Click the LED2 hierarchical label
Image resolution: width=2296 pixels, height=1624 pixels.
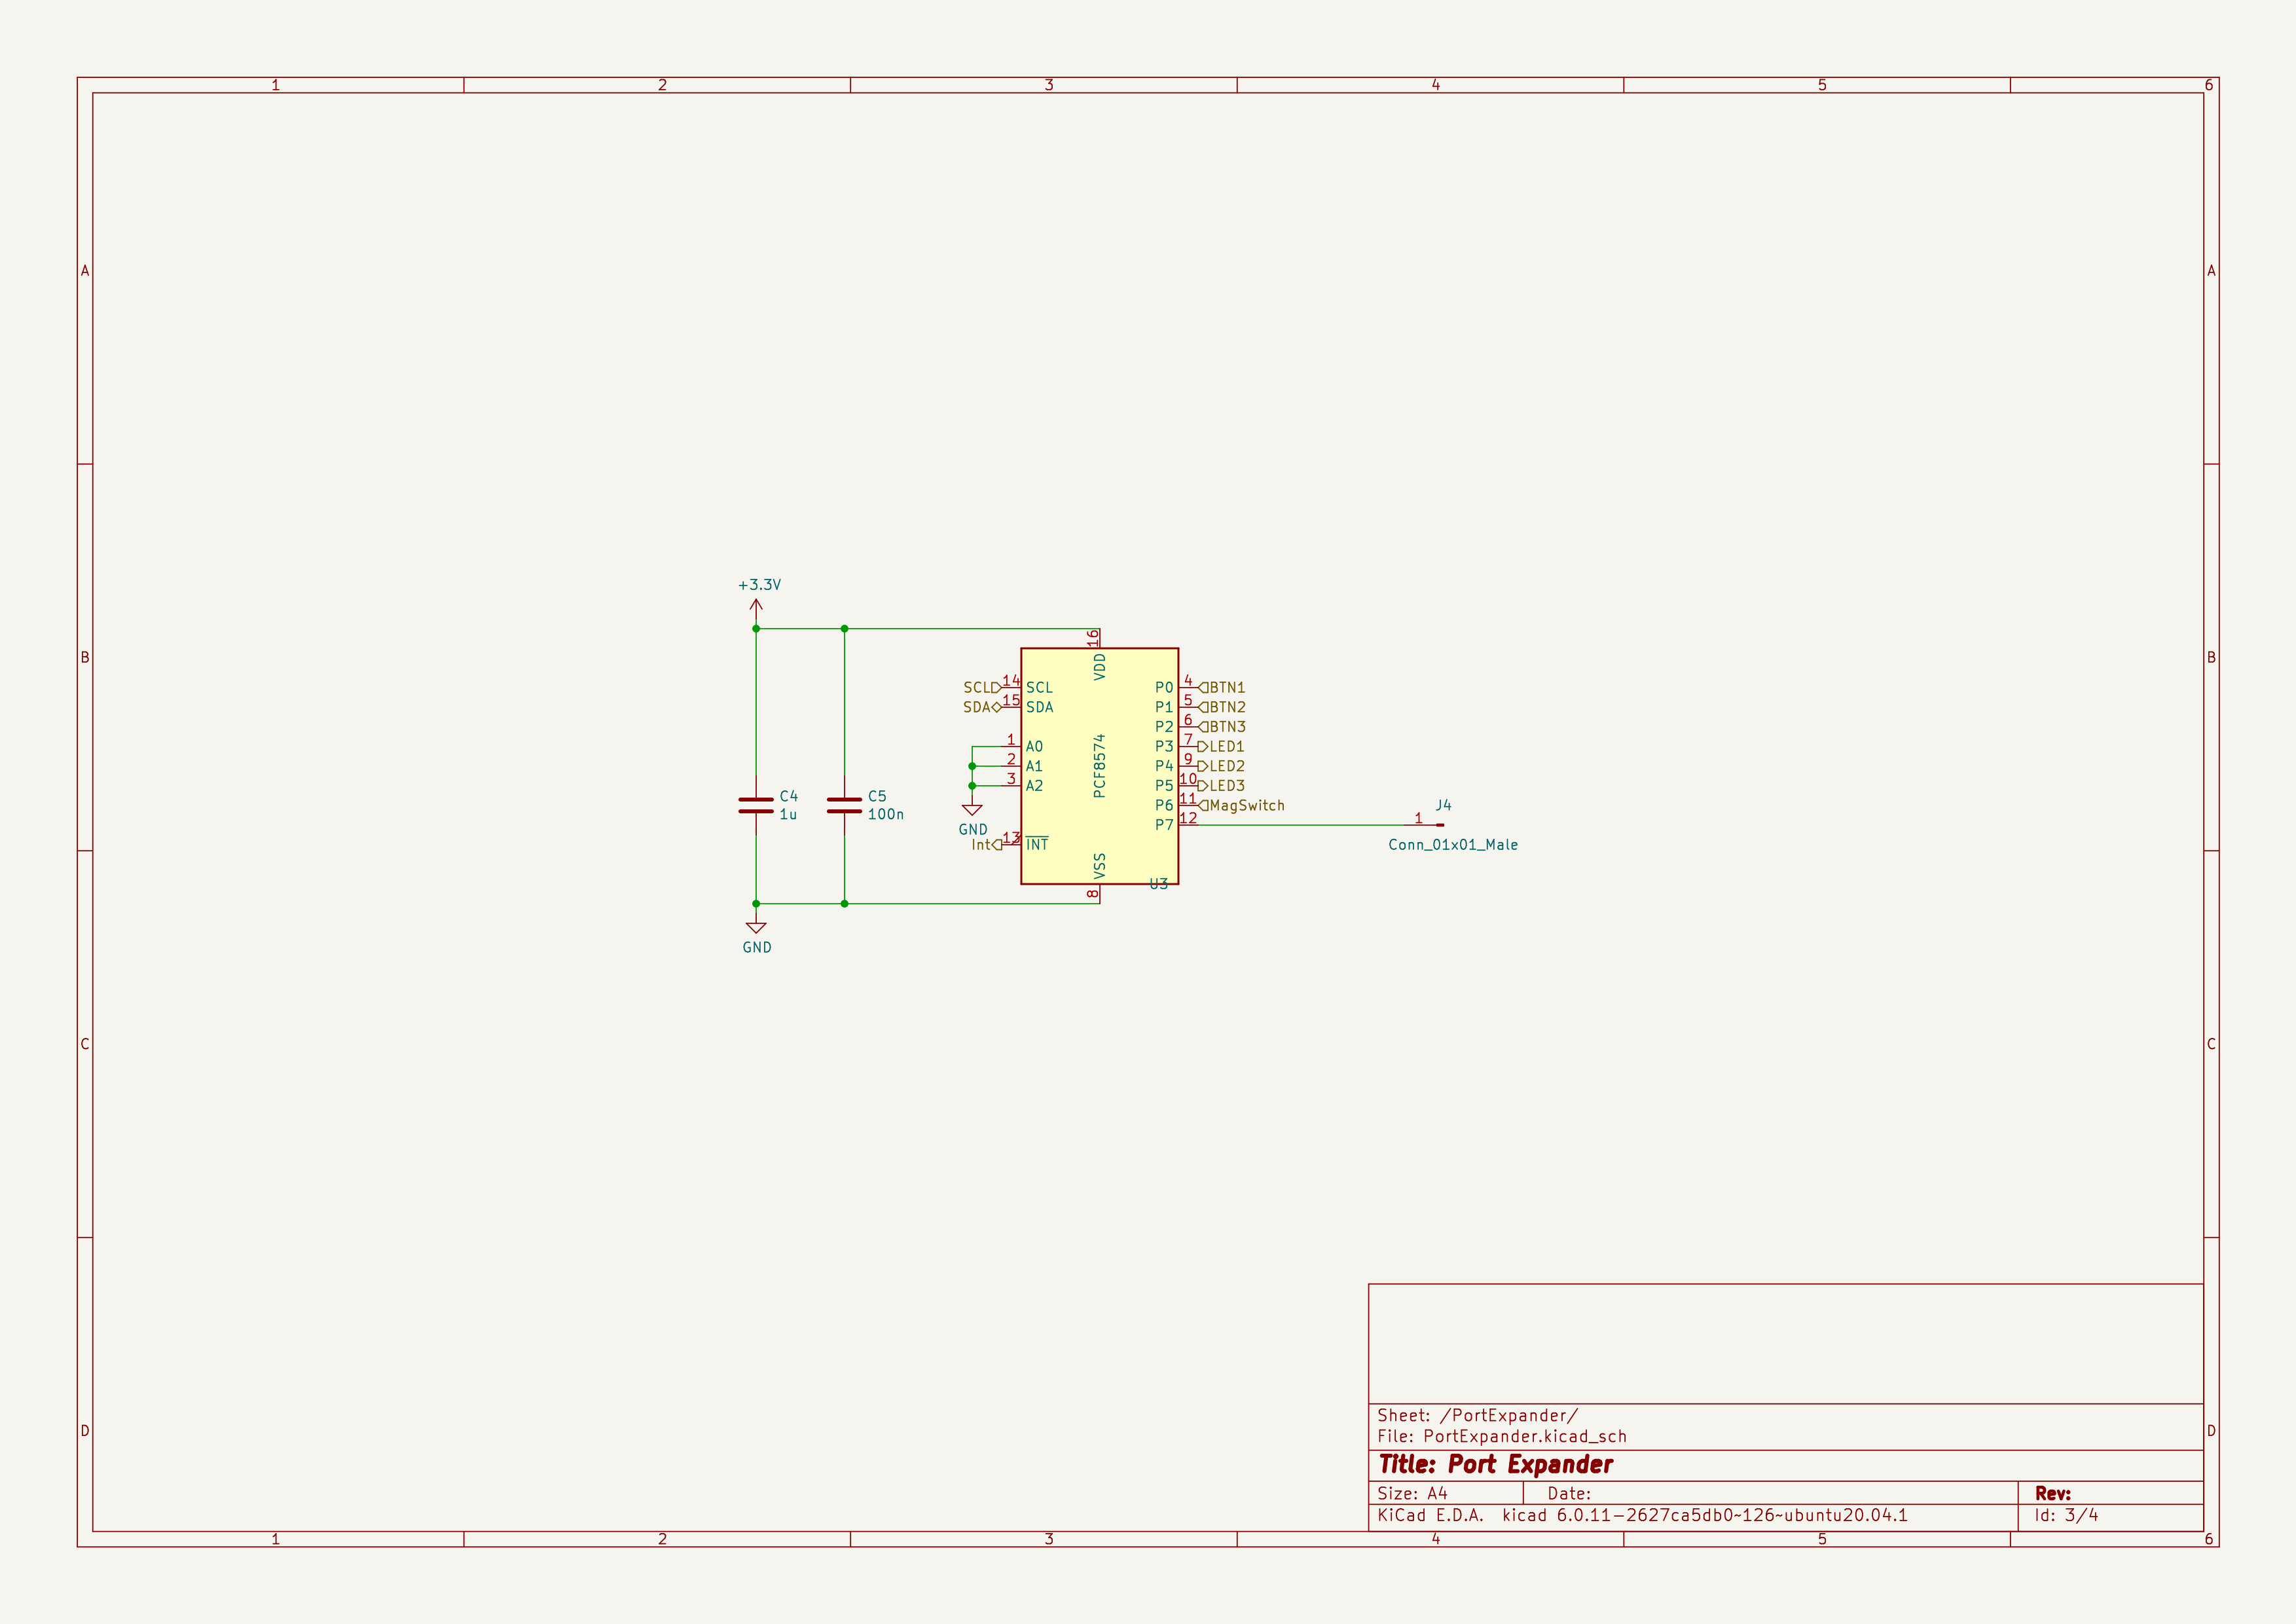(x=1221, y=766)
